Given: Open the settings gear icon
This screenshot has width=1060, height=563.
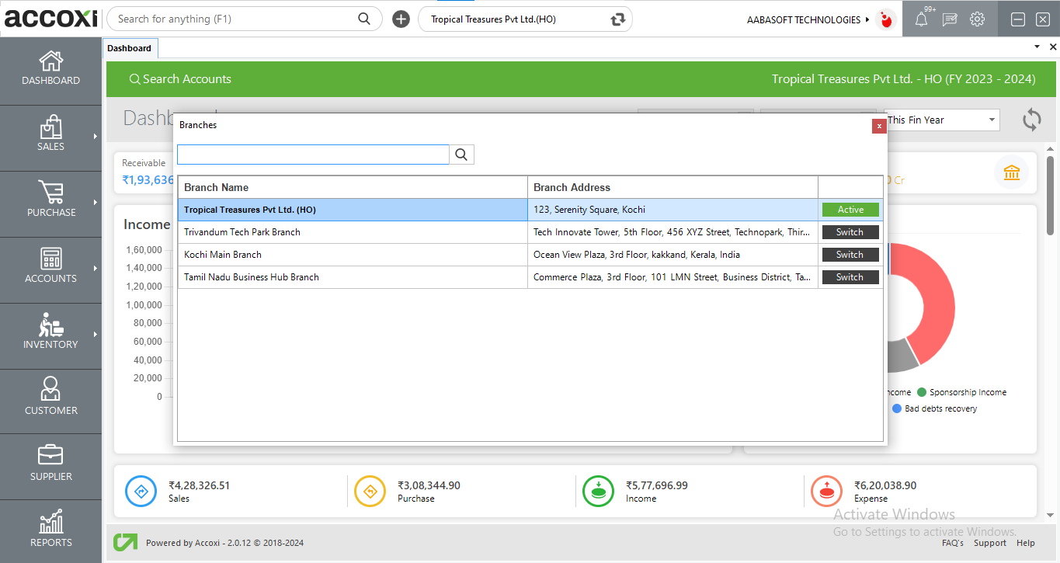Looking at the screenshot, I should point(977,19).
